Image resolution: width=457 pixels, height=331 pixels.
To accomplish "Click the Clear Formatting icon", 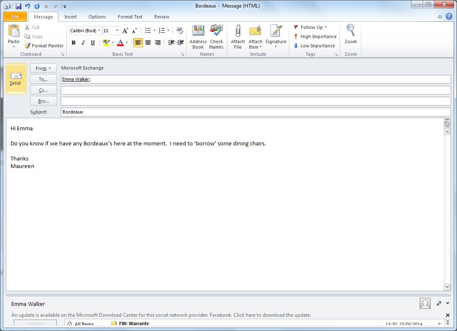I will [180, 31].
